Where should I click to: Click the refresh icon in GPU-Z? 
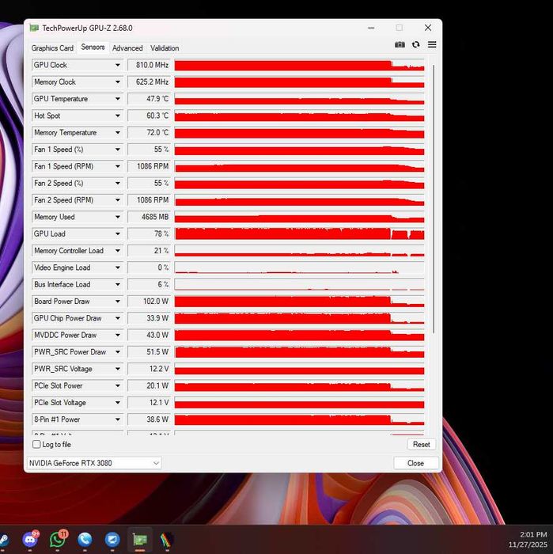click(x=416, y=44)
